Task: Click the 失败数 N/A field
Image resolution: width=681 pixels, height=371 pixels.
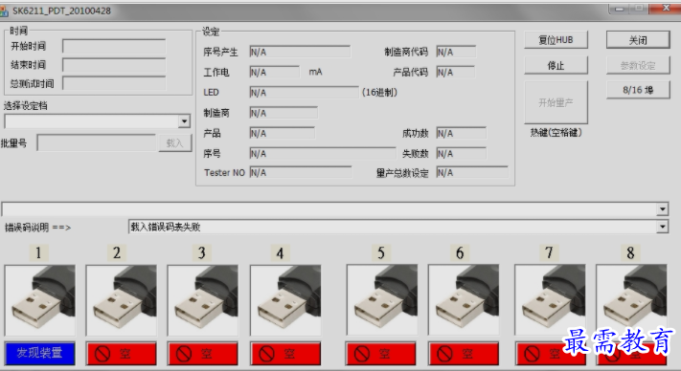Action: pos(462,153)
